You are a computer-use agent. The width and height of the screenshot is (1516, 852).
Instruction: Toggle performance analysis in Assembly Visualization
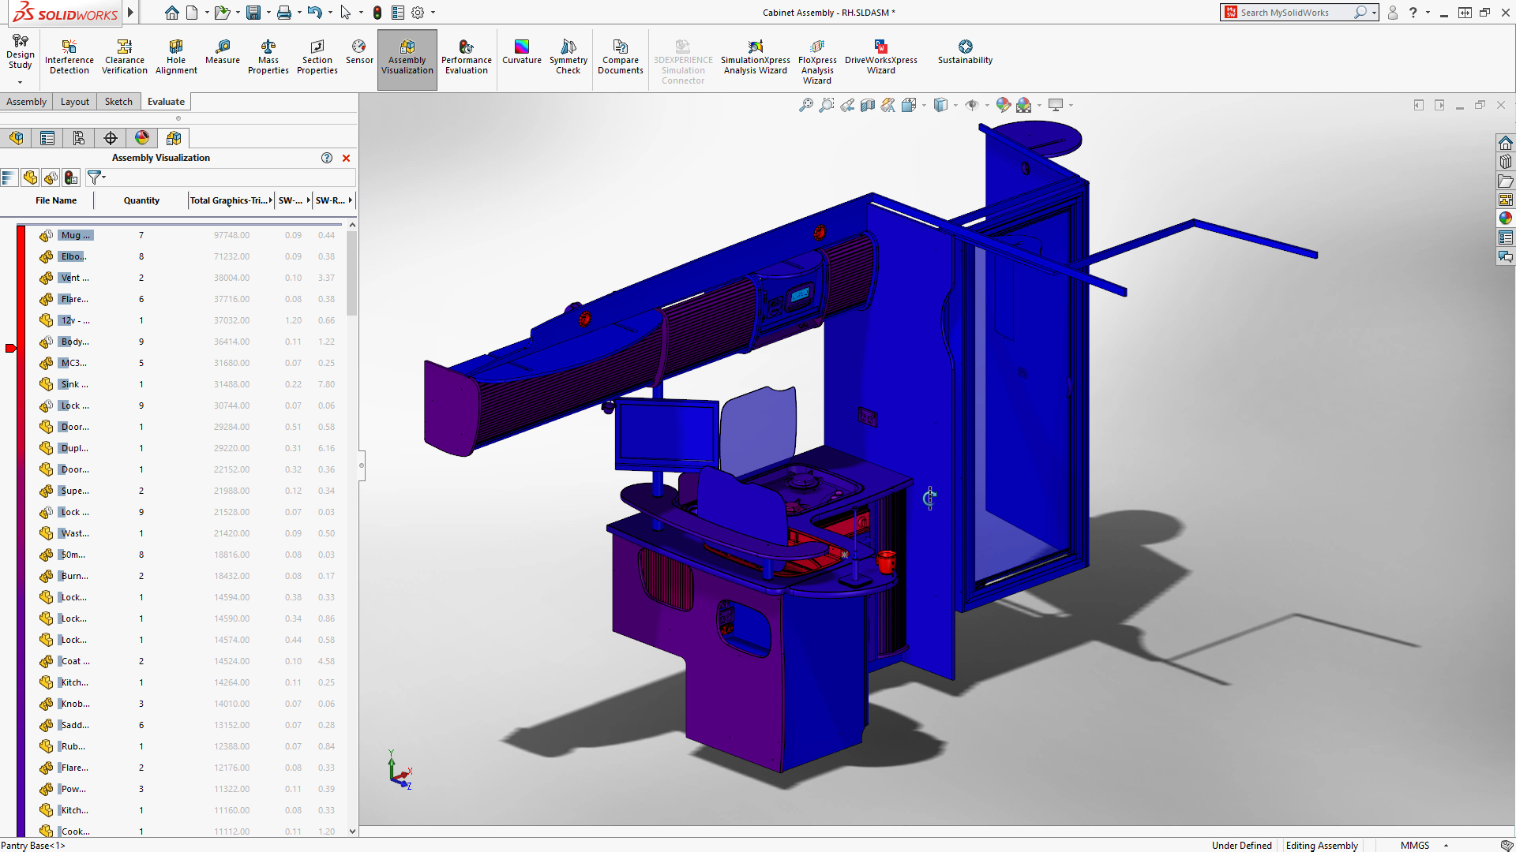71,177
